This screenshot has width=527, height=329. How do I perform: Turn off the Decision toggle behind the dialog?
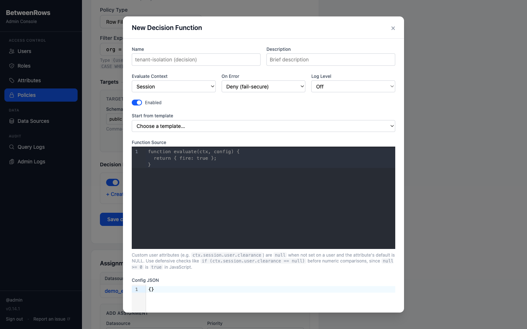click(x=113, y=182)
